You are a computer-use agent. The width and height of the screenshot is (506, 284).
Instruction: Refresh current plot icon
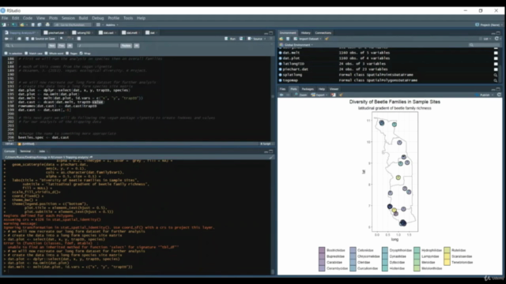tap(499, 95)
